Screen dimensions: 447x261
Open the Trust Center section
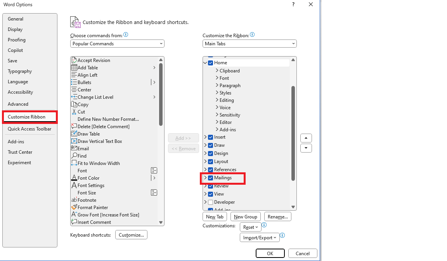click(x=20, y=152)
